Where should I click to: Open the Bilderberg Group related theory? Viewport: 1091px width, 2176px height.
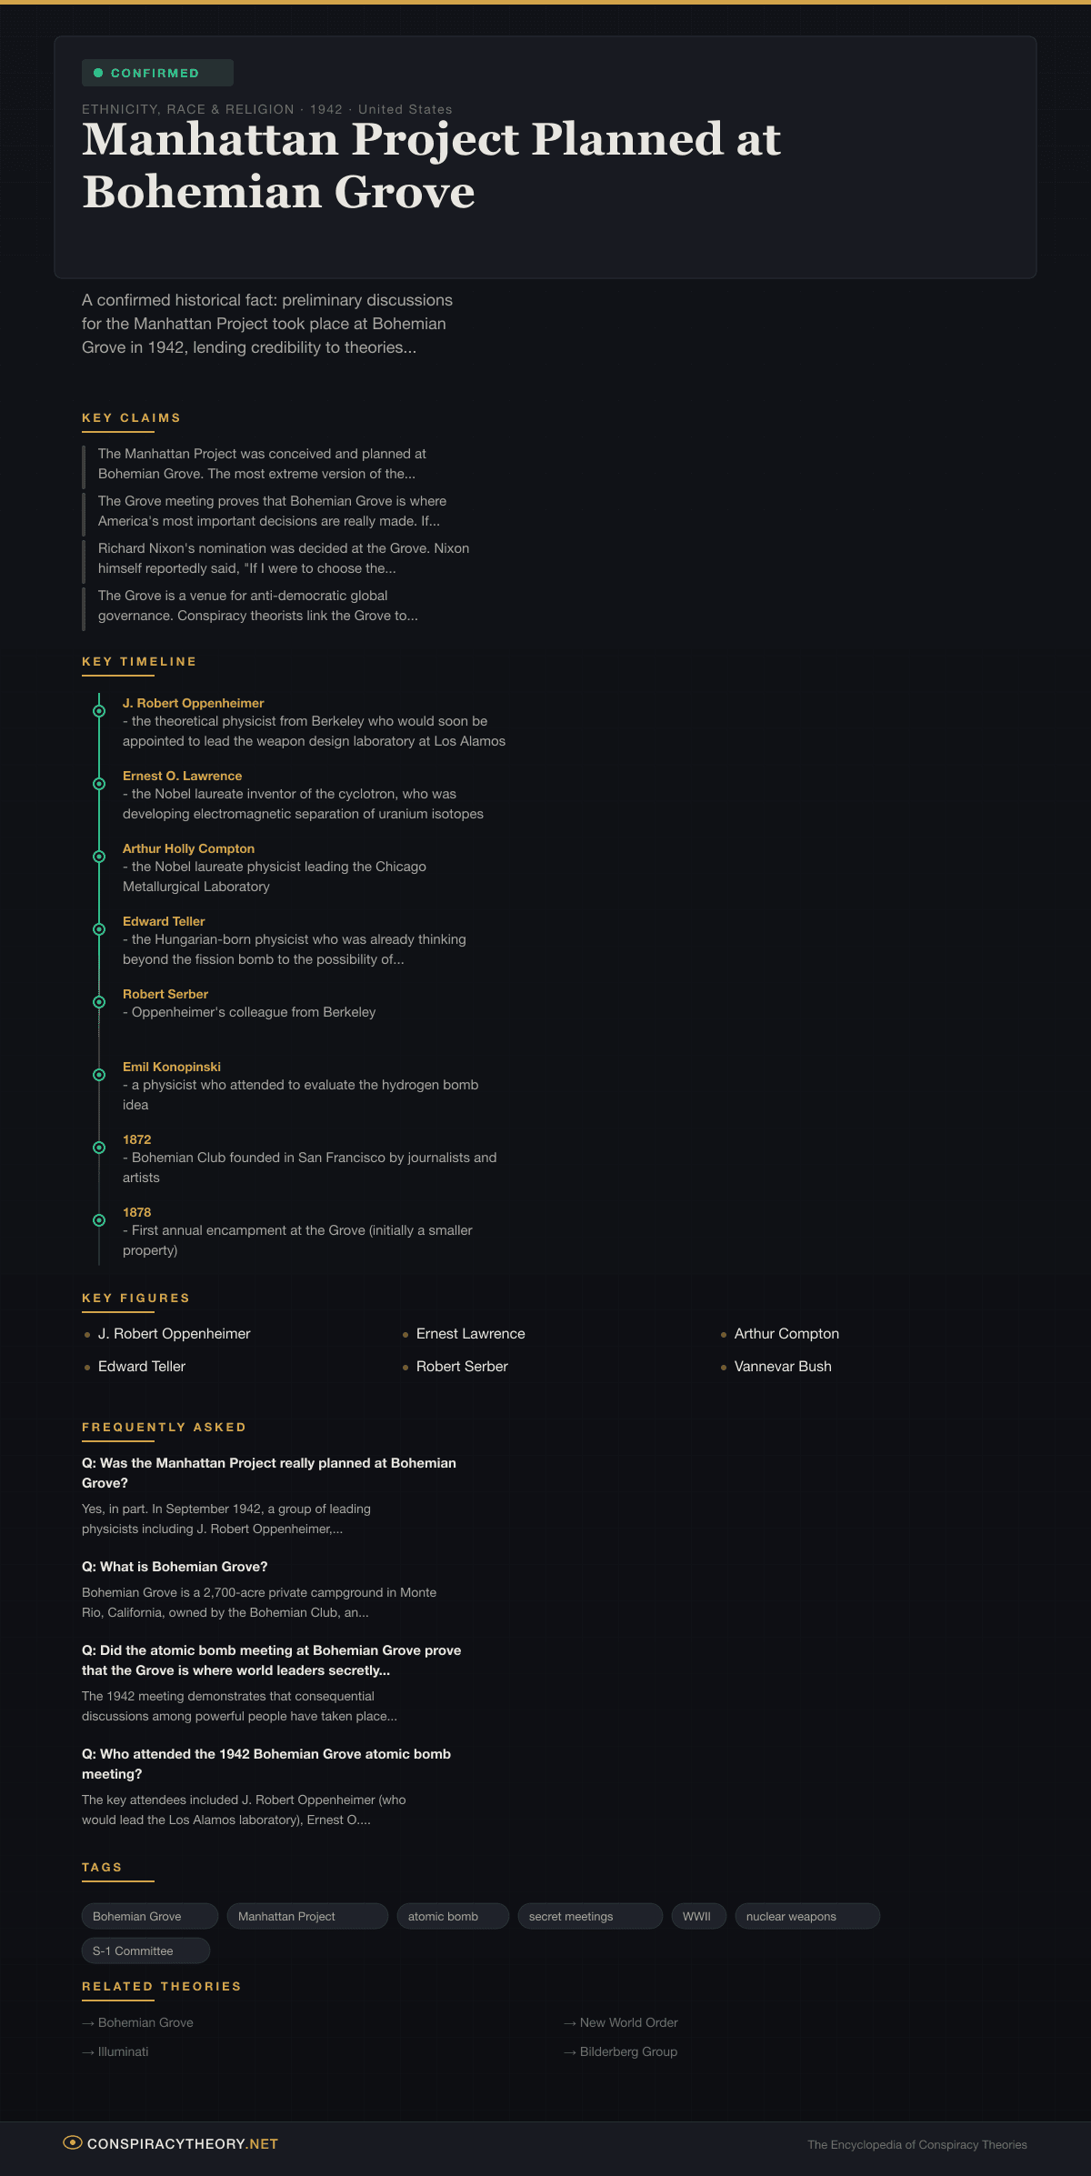point(628,2051)
